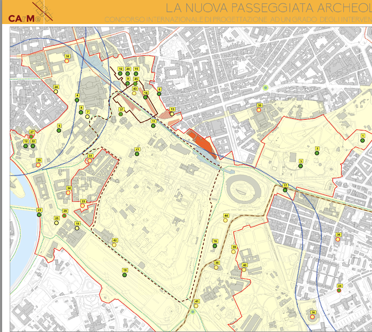Click the CArMe logo
372x332 pixels.
point(30,12)
